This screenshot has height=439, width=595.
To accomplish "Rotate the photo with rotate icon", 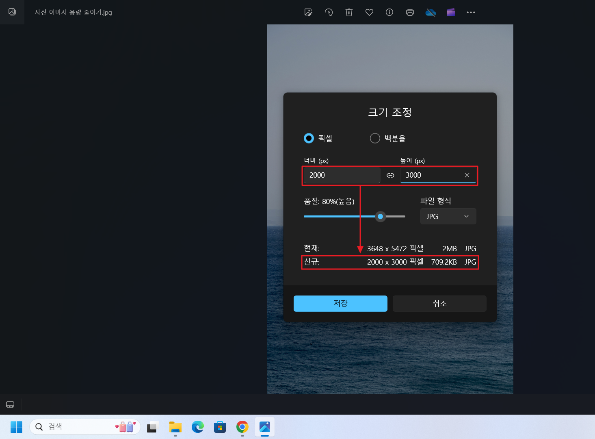I will [x=329, y=12].
